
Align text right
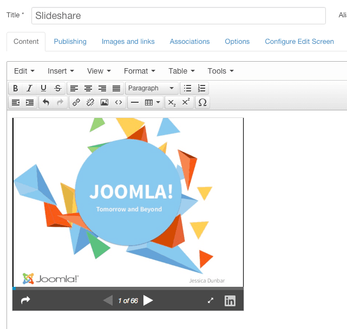point(102,88)
